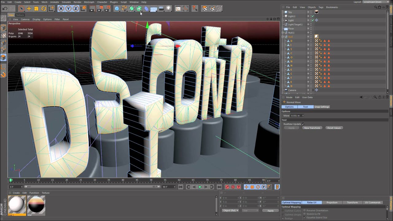Click the context help question icon

pyautogui.click(x=195, y=9)
